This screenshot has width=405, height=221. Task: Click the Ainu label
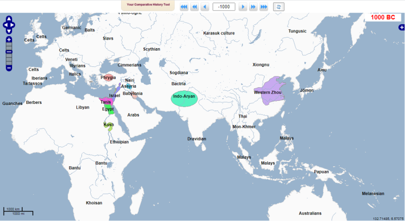coord(322,70)
